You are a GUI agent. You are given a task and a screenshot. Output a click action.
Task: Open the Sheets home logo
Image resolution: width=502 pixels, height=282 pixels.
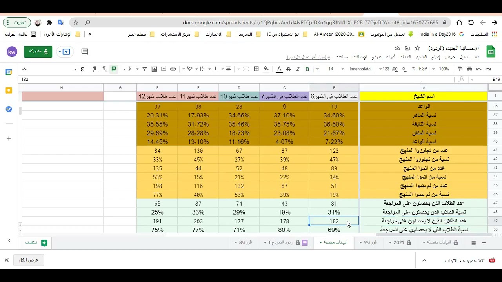click(491, 52)
